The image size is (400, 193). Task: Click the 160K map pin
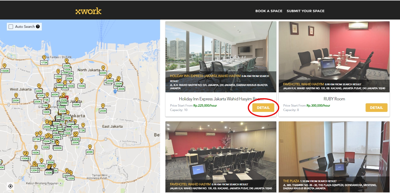point(36,152)
